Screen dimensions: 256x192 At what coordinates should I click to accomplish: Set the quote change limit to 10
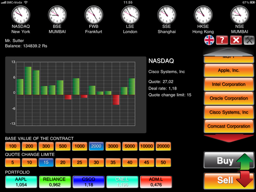(29, 162)
